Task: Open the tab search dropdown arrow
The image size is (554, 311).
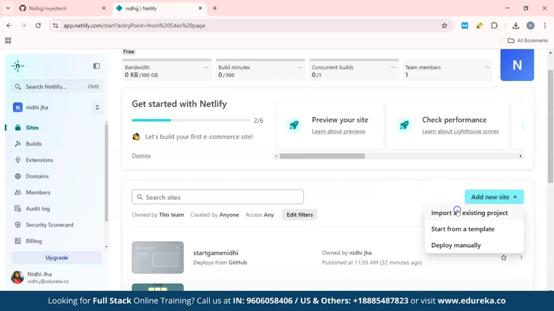Action: 8,8
